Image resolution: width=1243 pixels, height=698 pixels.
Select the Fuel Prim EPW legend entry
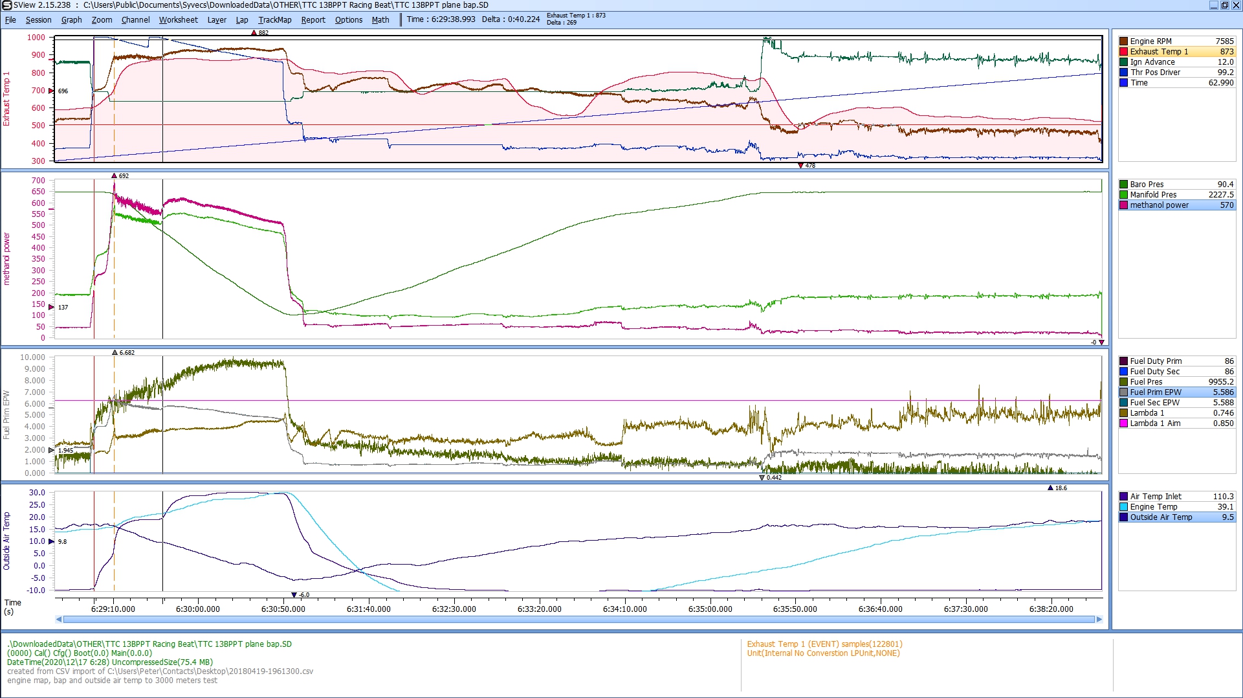pyautogui.click(x=1156, y=392)
